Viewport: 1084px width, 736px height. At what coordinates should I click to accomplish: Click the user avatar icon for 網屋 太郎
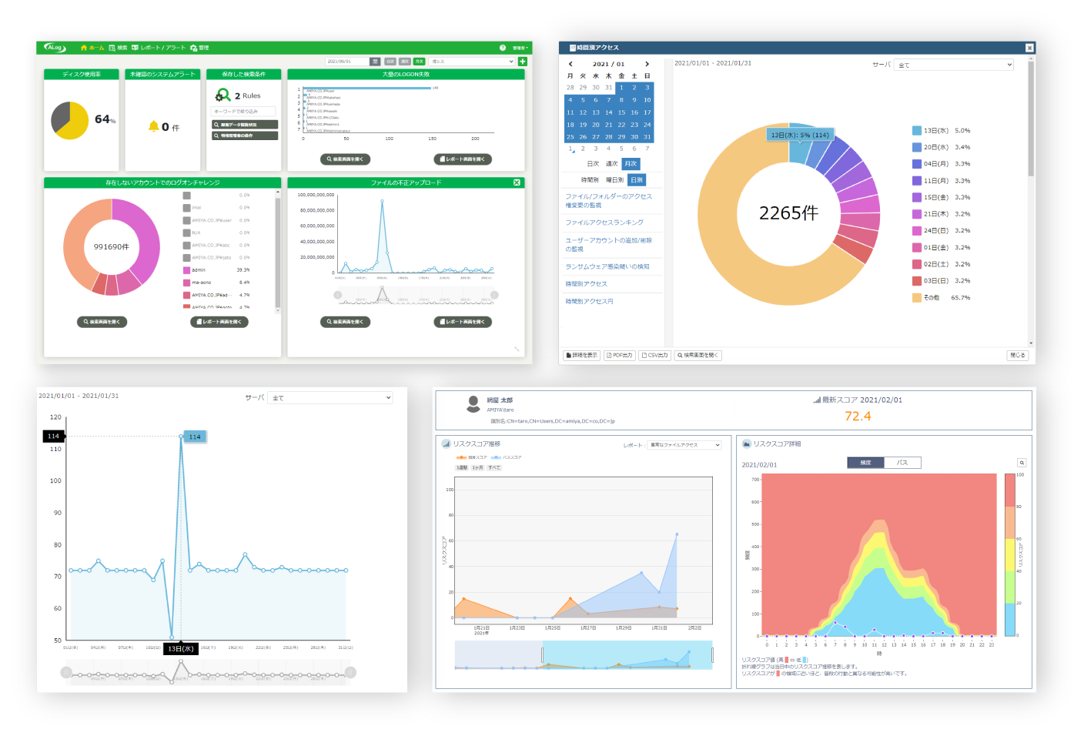coord(474,403)
